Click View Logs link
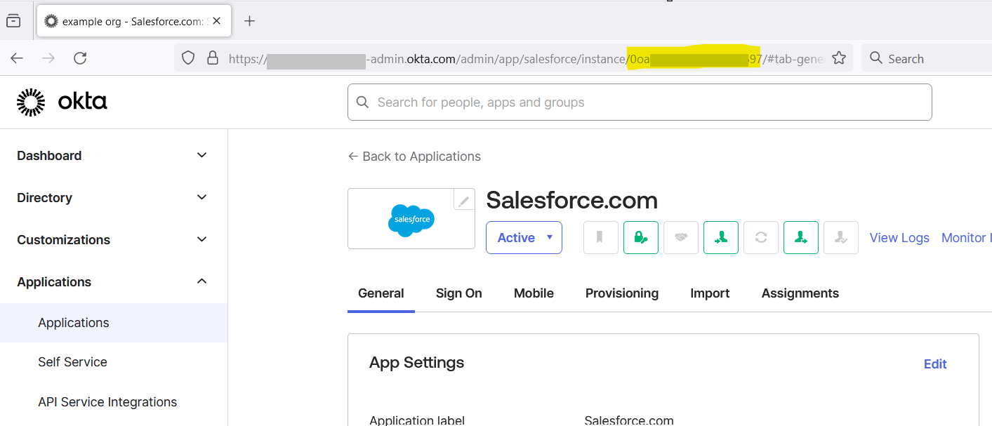992x426 pixels. [x=899, y=237]
